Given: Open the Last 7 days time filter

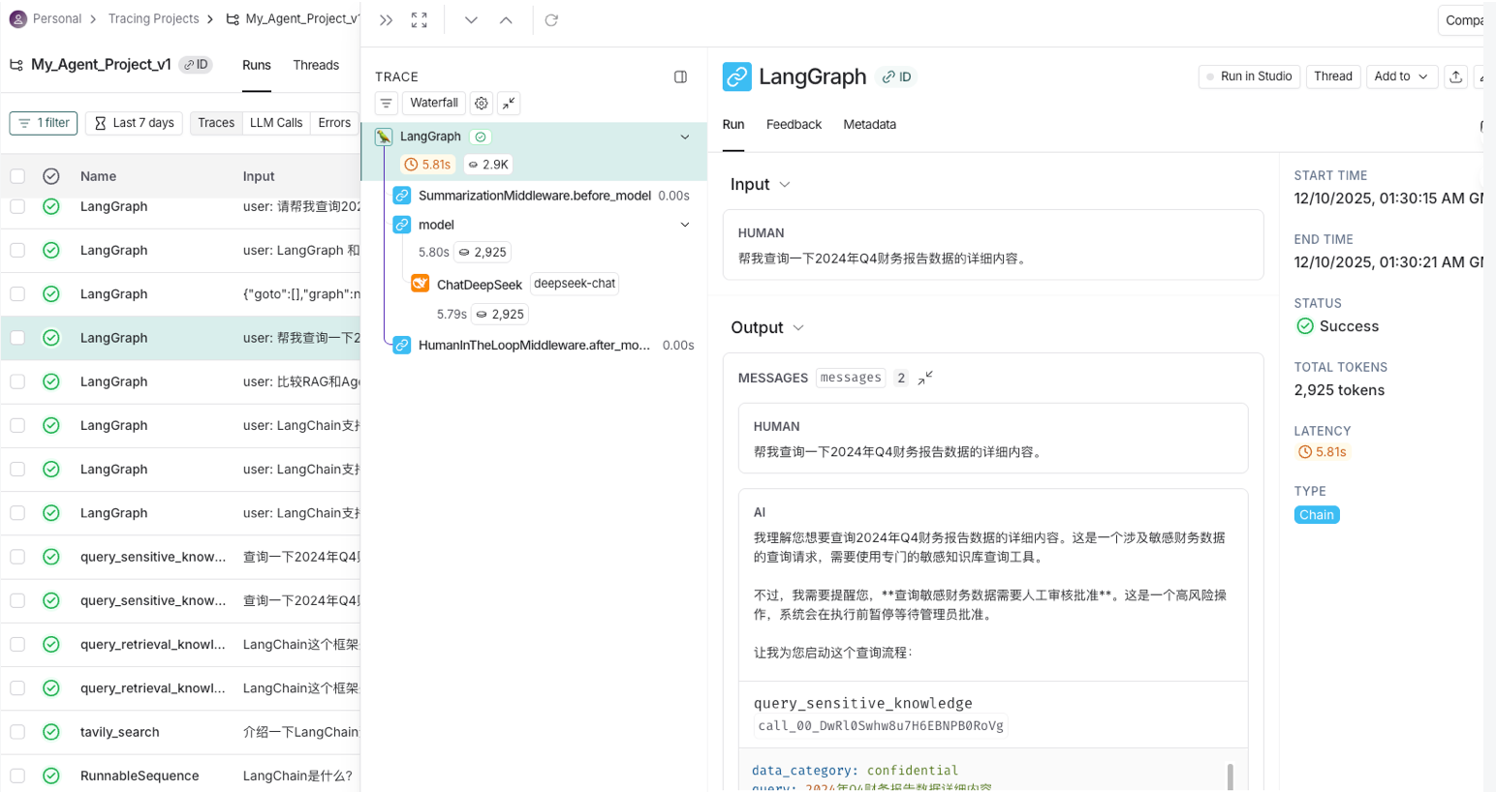Looking at the screenshot, I should tap(135, 123).
